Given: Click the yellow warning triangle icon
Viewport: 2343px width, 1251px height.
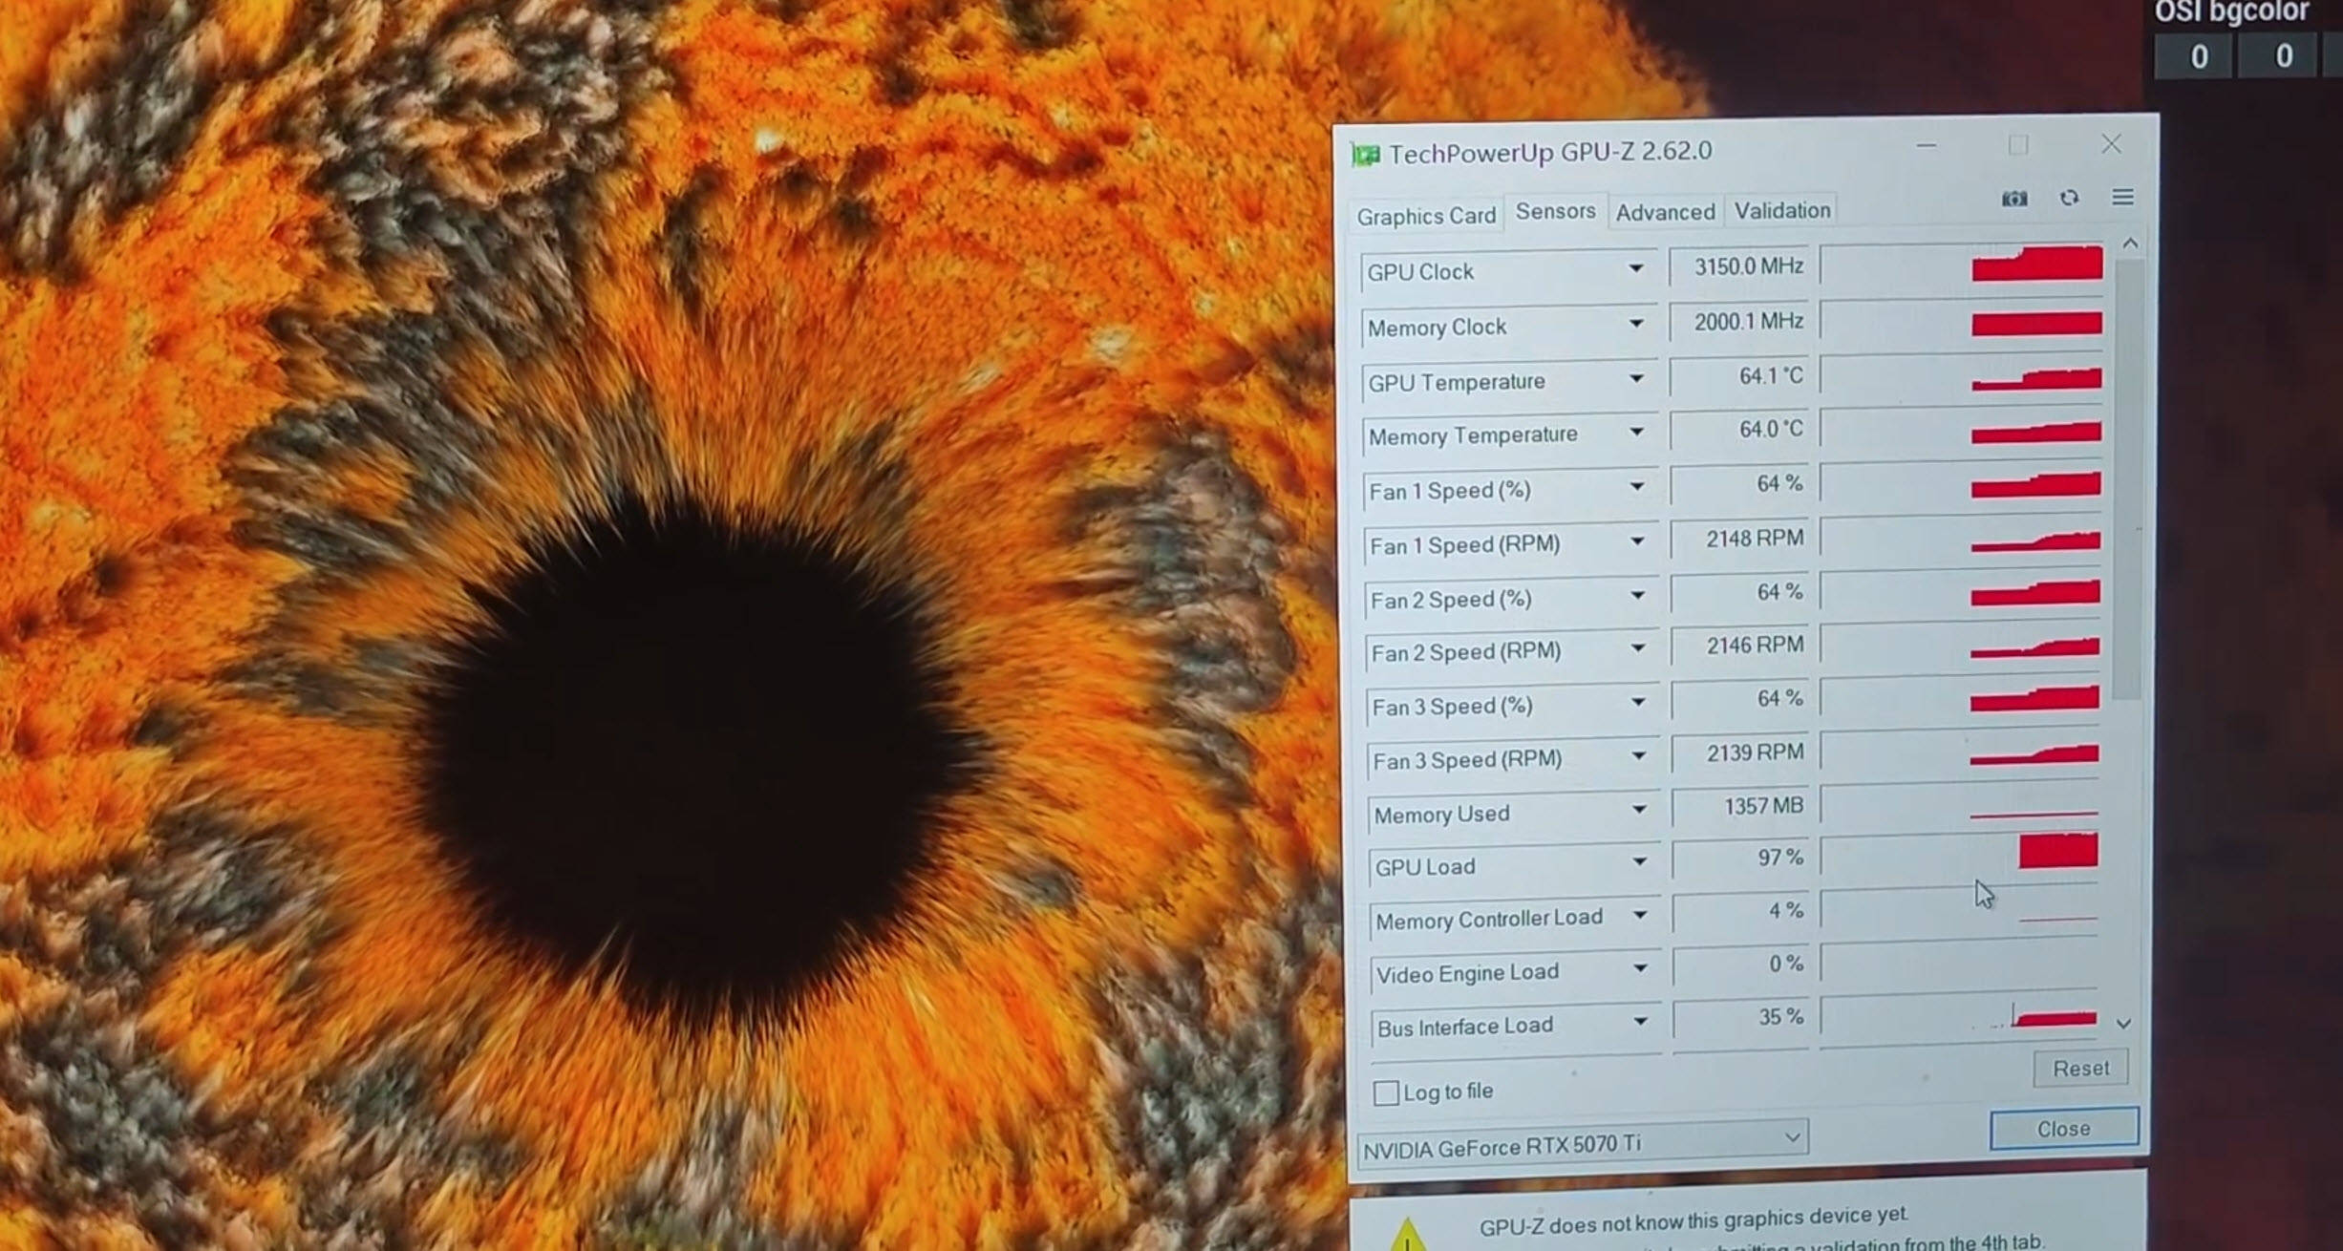Looking at the screenshot, I should coord(1408,1236).
